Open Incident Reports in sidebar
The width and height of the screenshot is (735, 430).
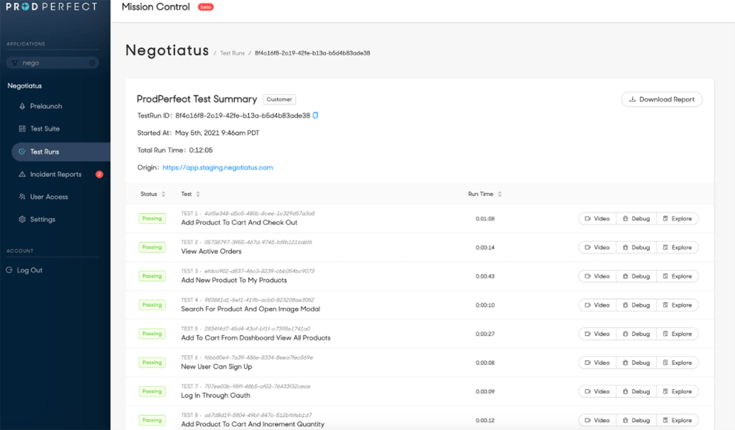coord(55,174)
